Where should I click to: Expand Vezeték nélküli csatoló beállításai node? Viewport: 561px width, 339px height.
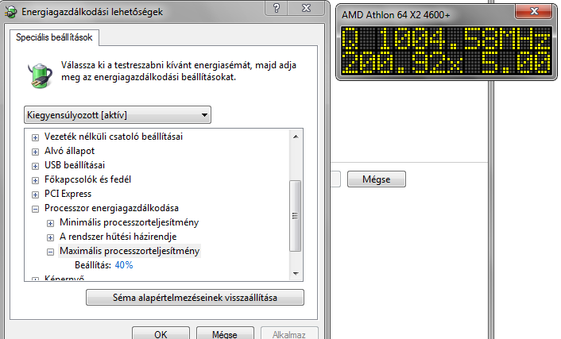point(35,137)
